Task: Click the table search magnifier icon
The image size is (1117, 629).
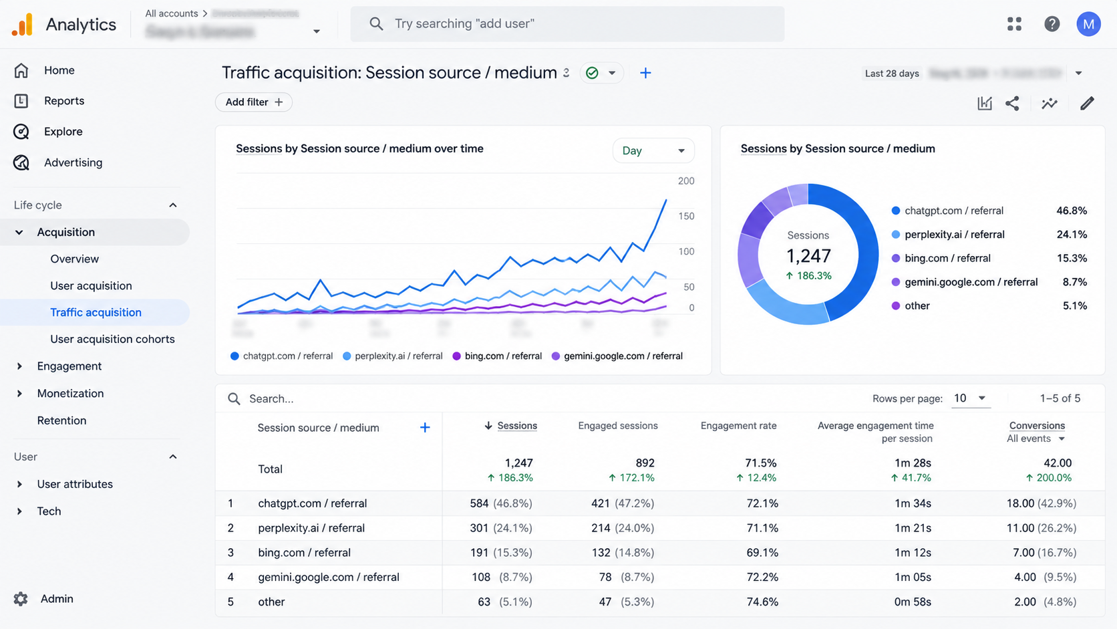Action: [234, 399]
